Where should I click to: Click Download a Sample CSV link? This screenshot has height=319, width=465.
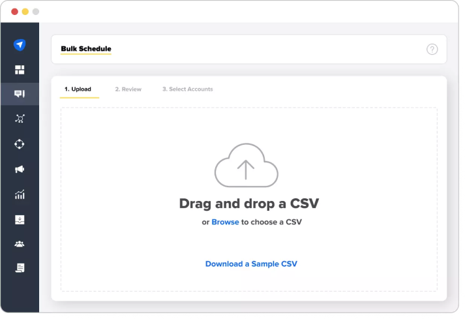251,264
